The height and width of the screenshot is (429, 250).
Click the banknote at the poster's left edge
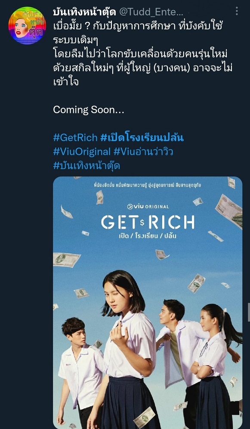click(66, 260)
